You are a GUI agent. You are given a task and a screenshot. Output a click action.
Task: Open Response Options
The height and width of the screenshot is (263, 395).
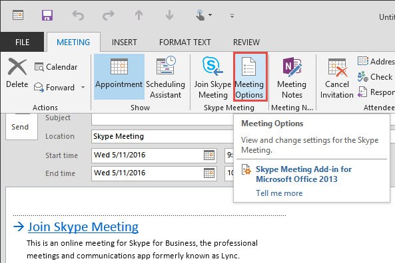[376, 92]
